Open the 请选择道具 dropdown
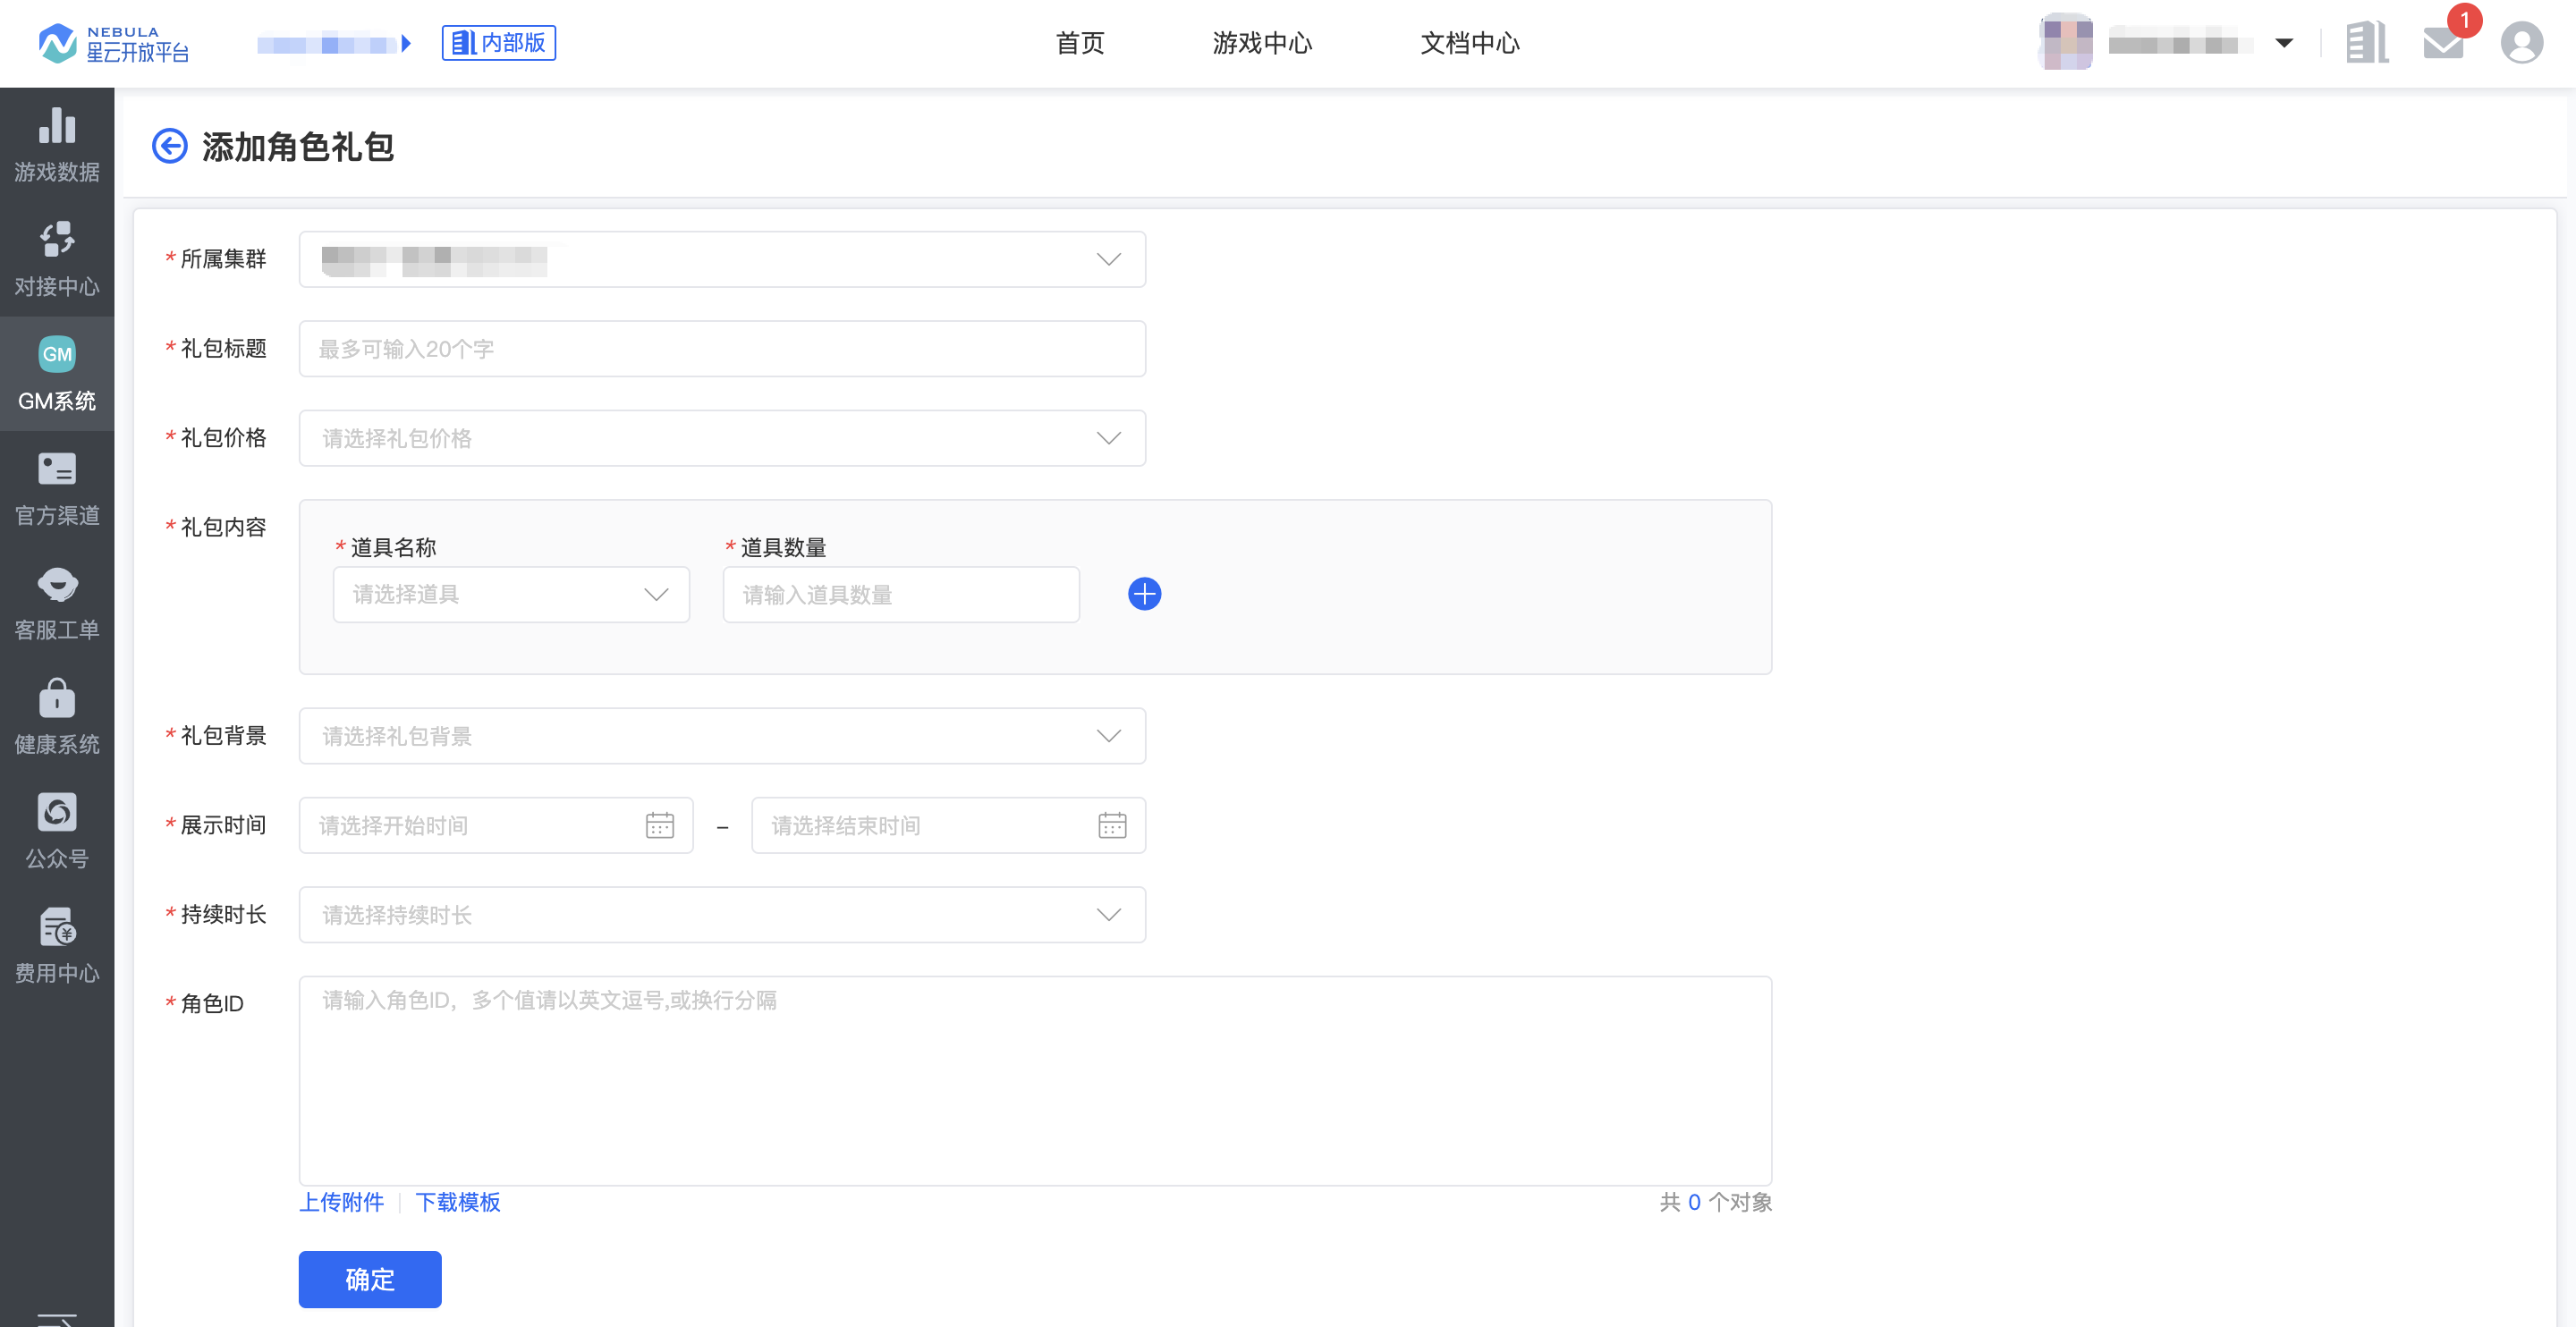 point(511,594)
